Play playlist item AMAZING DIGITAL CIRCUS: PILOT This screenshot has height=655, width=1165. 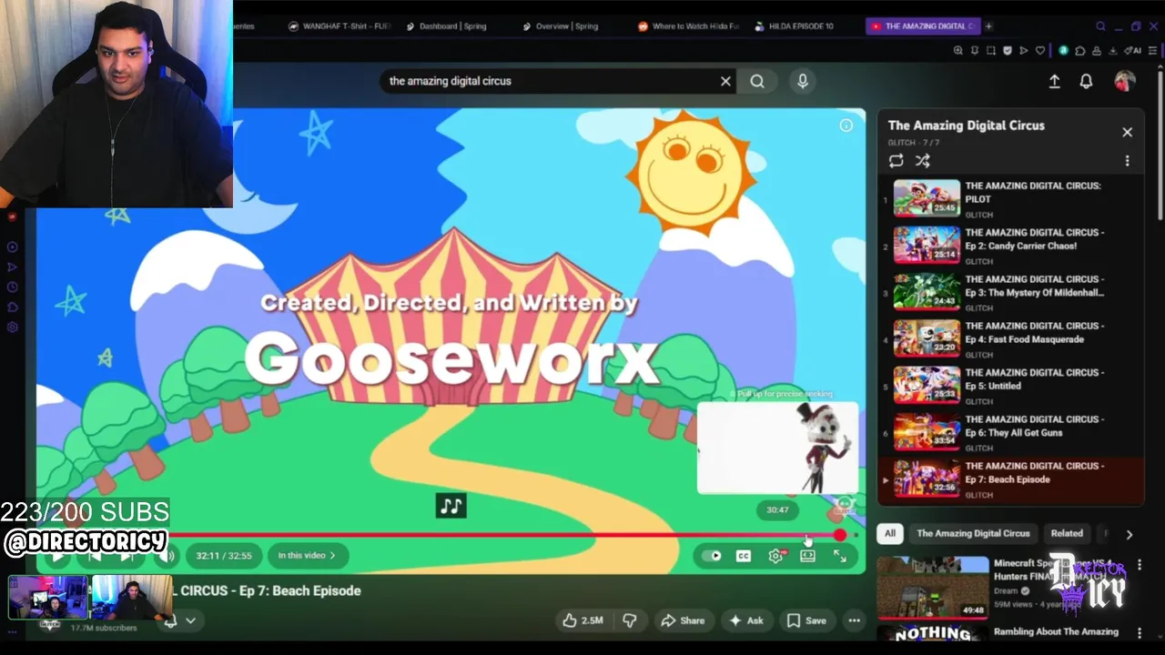tap(1010, 198)
